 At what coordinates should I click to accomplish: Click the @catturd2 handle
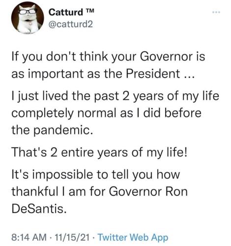tap(71, 25)
